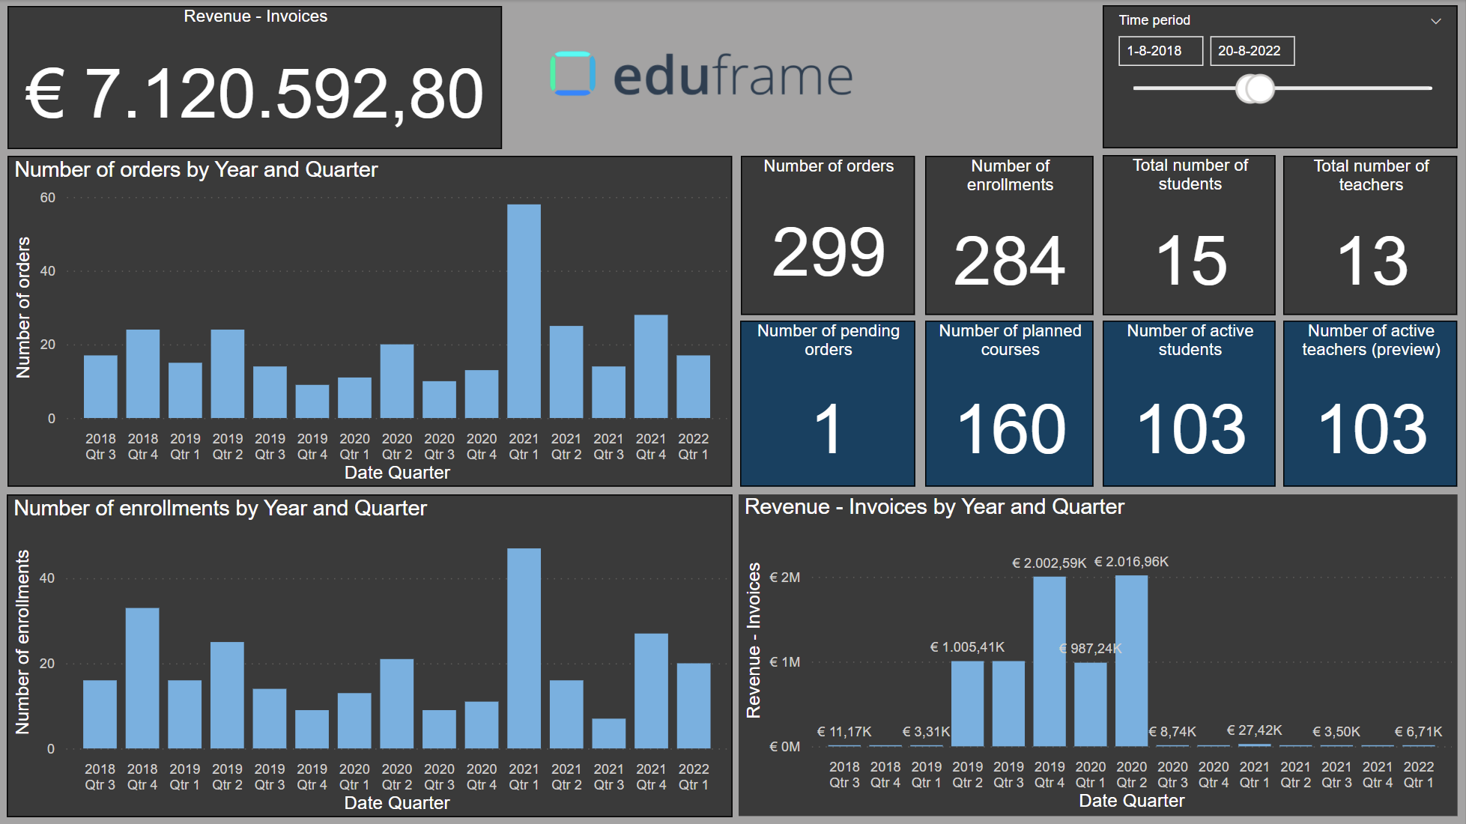This screenshot has height=824, width=1466.
Task: Select the Number of enrollments card 284
Action: (x=1009, y=235)
